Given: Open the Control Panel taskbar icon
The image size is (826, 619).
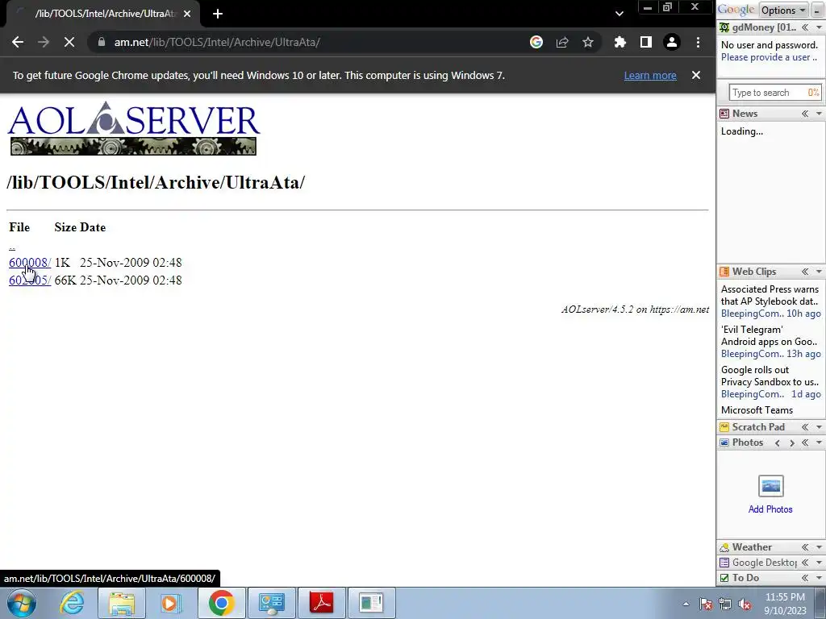Looking at the screenshot, I should (271, 603).
